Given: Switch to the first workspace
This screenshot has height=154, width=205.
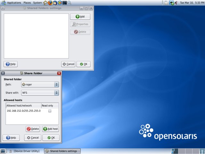Looking at the screenshot, I should pos(175,151).
